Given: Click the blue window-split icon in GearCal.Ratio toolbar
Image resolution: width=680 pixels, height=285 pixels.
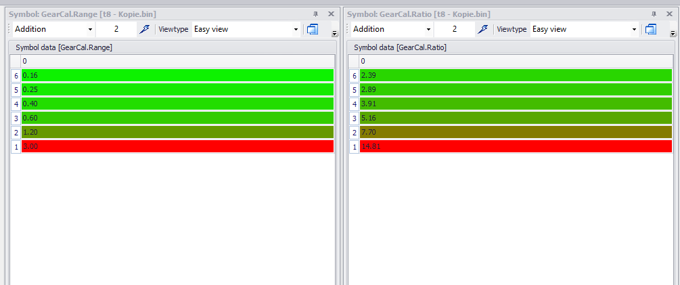Looking at the screenshot, I should 650,30.
